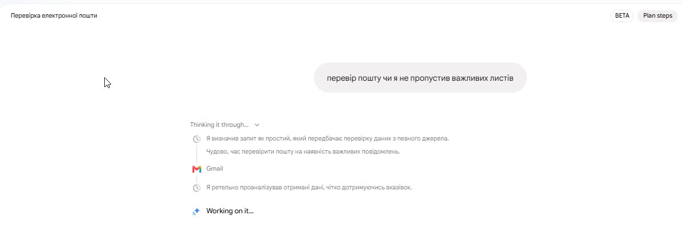This screenshot has height=236, width=683.
Task: Click the clock icon beside 'Я ретельно проаналізував'
Action: [197, 188]
